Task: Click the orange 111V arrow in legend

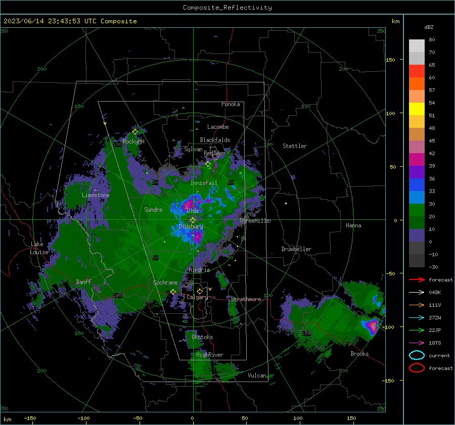Action: [417, 305]
